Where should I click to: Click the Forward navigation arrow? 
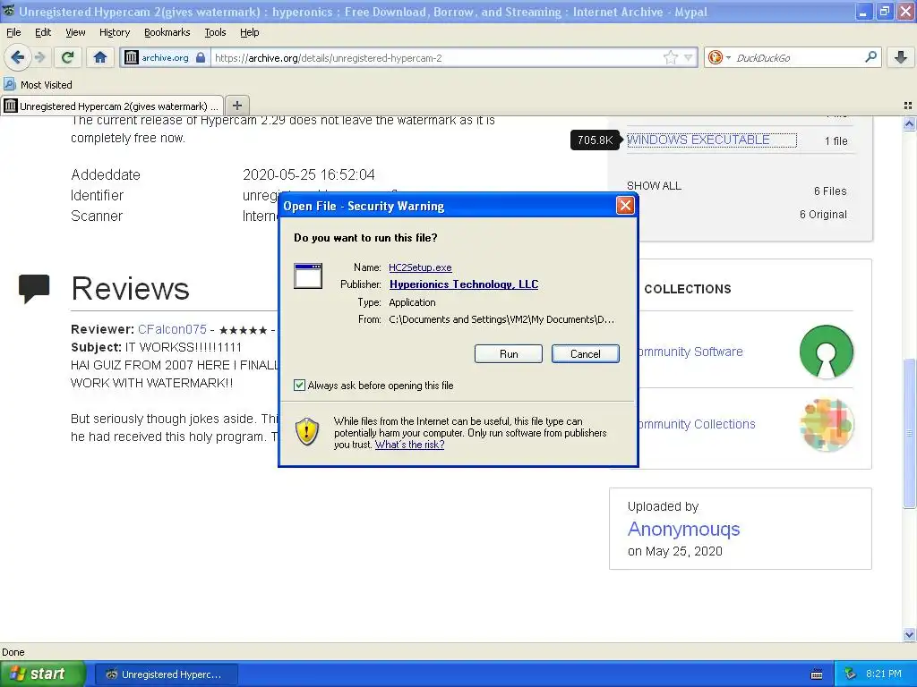click(40, 57)
